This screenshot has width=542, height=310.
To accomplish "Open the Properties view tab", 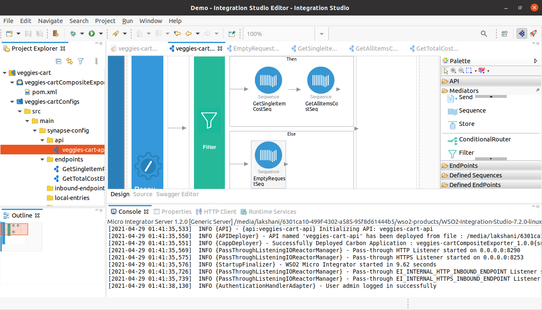I will click(173, 212).
